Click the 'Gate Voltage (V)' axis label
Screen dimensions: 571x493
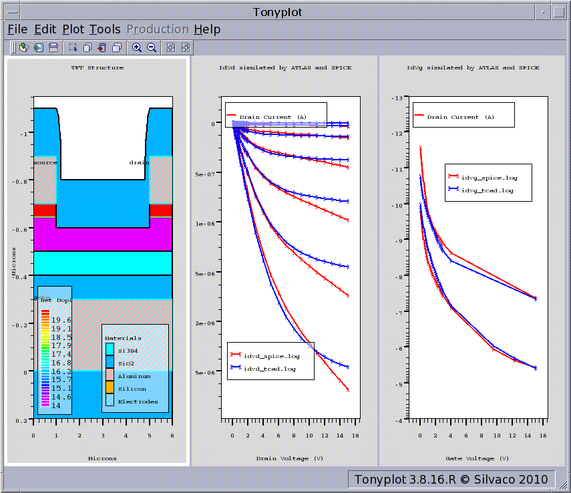coord(477,458)
